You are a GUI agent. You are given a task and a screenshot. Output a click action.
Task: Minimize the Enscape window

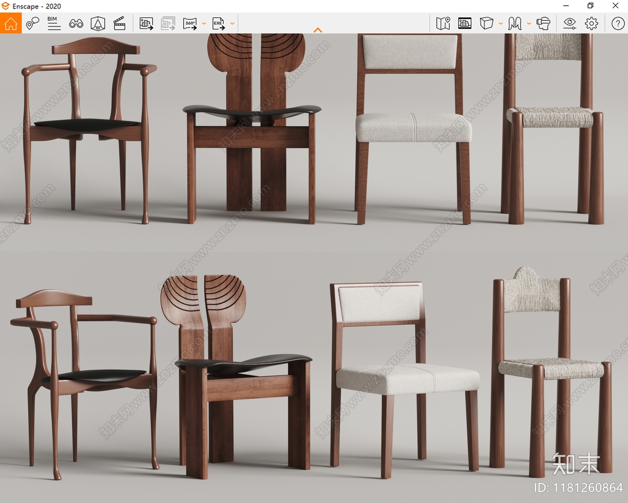pyautogui.click(x=566, y=6)
